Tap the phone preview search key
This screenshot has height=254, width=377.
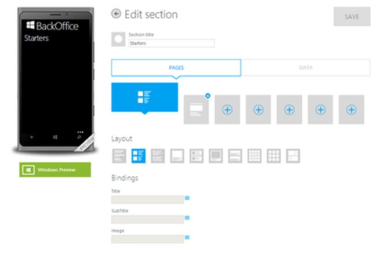tap(79, 137)
